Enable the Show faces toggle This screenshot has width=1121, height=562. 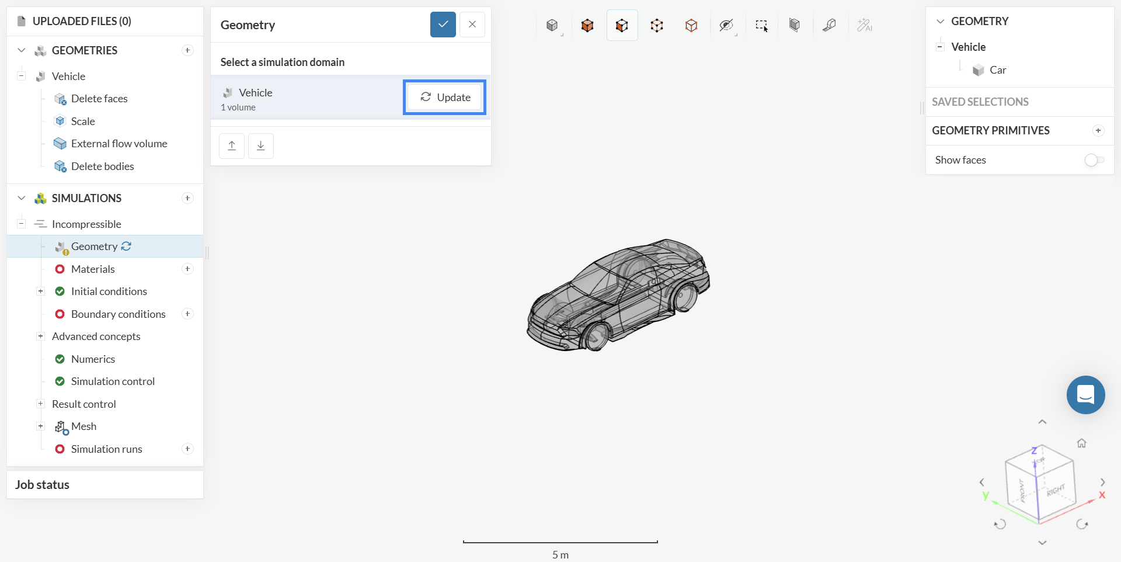[1094, 160]
